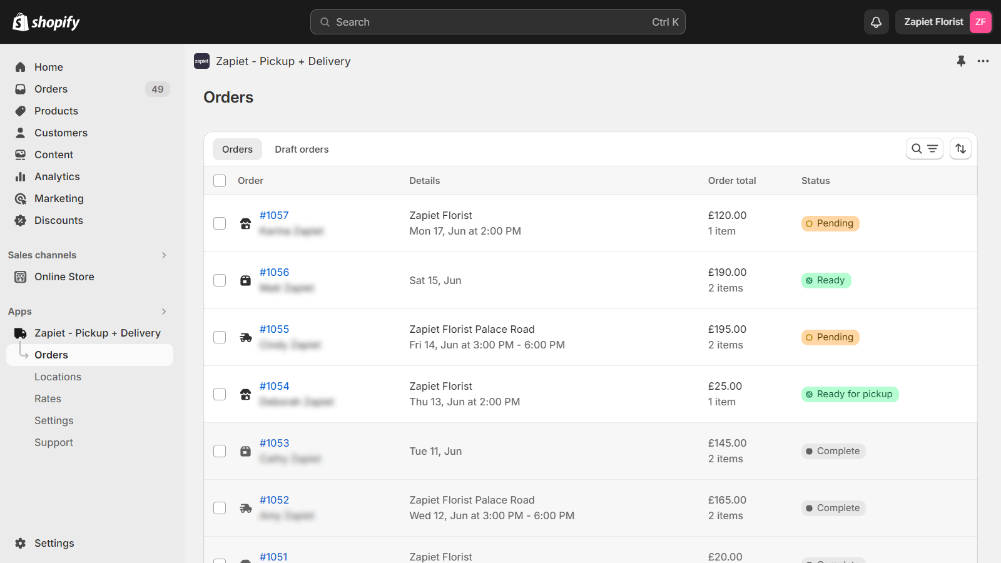
Task: Switch to the Draft orders tab
Action: pyautogui.click(x=302, y=150)
